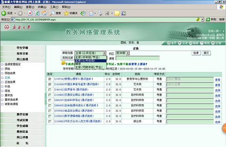Click the IE Forward arrow icon
This screenshot has width=226, height=147.
[20, 13]
